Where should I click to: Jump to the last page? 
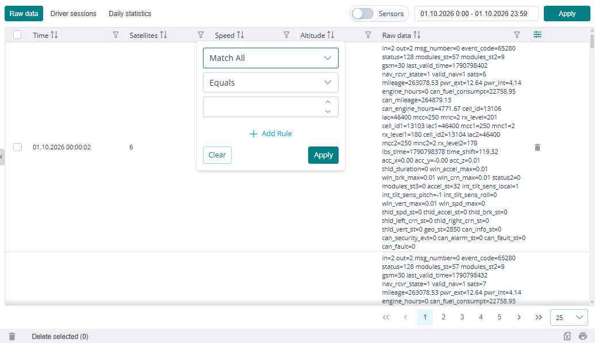tap(539, 317)
